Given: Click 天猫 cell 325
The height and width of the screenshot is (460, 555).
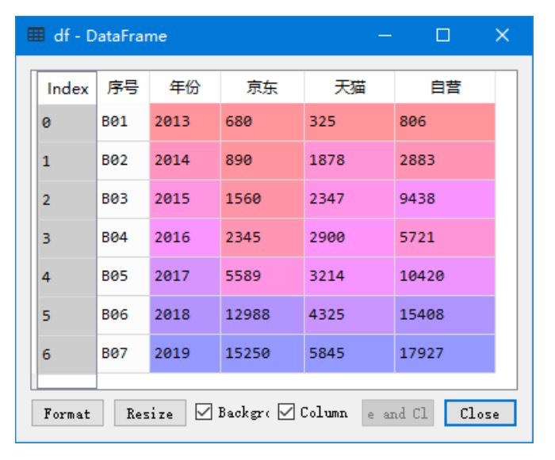Looking at the screenshot, I should (350, 122).
